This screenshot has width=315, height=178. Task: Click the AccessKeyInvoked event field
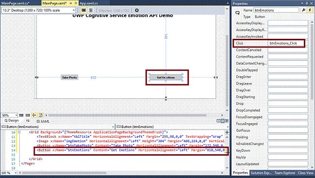(288, 36)
